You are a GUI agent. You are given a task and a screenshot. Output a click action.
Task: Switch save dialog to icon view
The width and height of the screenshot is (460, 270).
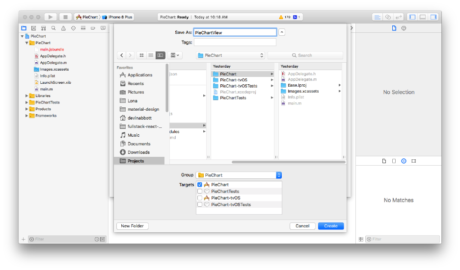click(142, 55)
